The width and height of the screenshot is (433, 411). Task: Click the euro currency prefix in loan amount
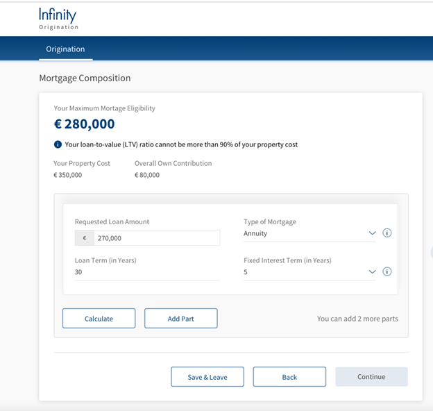point(85,238)
